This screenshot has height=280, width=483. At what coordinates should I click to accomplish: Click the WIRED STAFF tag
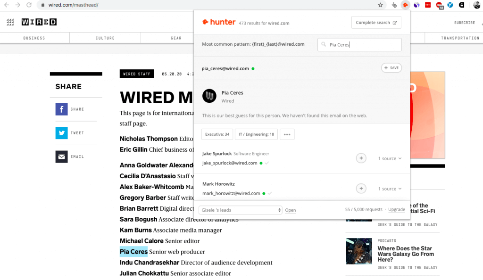[137, 74]
